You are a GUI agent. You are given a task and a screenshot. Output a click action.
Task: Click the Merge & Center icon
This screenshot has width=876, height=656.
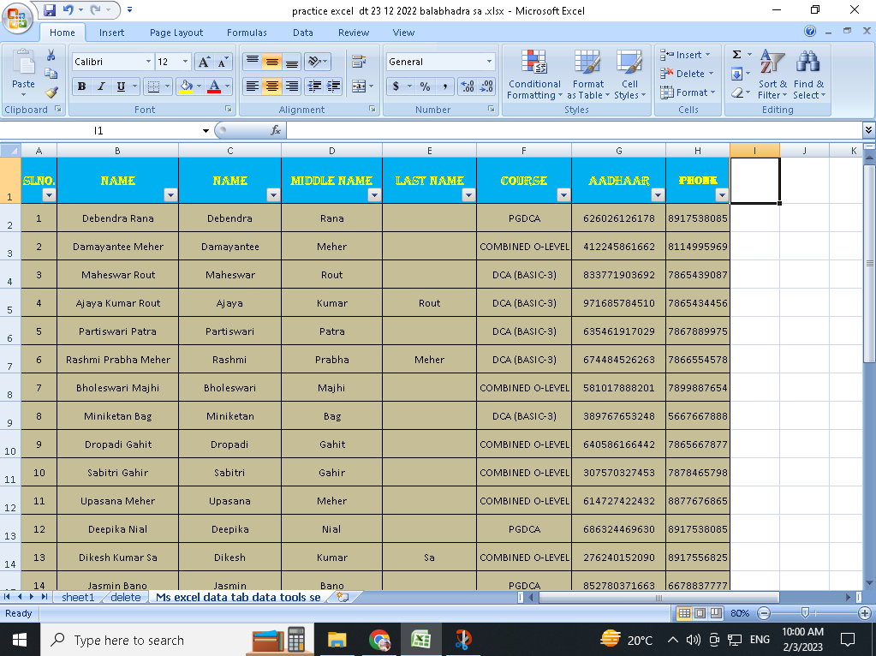358,86
